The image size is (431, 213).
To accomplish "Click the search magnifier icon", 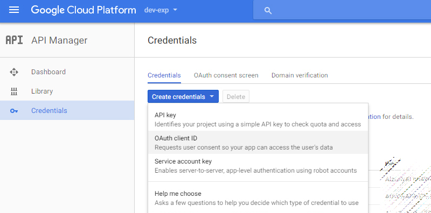I will (268, 11).
